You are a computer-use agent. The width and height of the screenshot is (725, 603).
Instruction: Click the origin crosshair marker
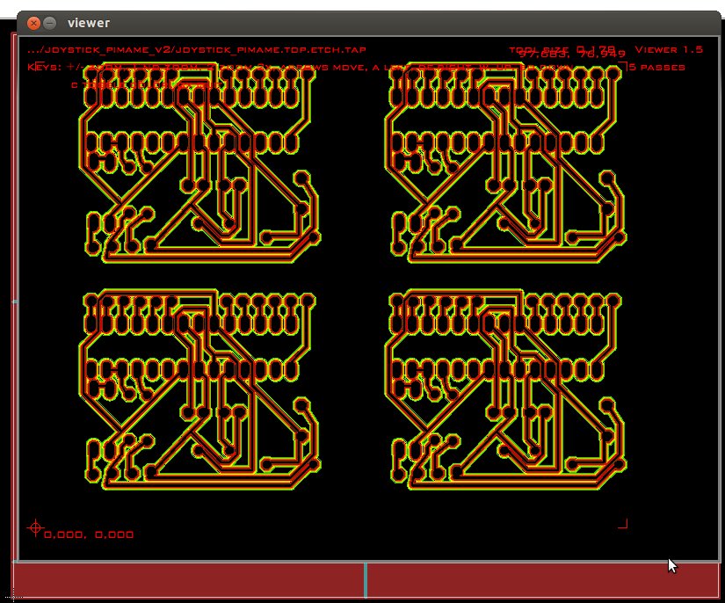35,527
